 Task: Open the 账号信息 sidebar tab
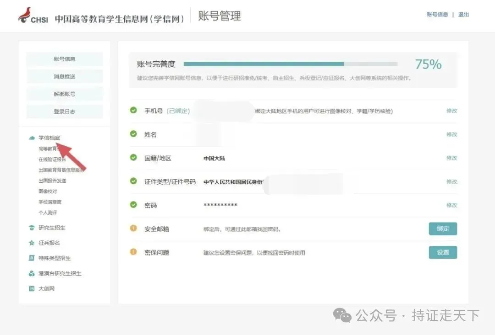(65, 59)
